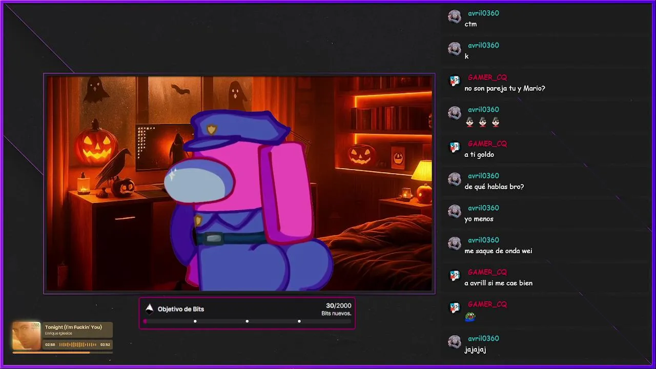The width and height of the screenshot is (656, 369).
Task: Click GAMER_CQ's avatar beside the frog emote message
Action: 455,308
